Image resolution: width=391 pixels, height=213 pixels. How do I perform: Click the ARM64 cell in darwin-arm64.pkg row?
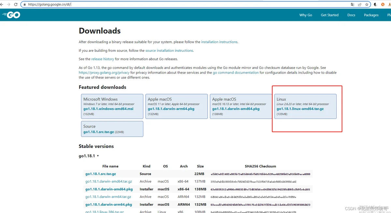[184, 205]
